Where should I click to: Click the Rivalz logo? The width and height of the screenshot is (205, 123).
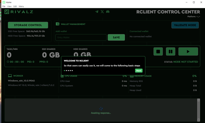coord(19,12)
